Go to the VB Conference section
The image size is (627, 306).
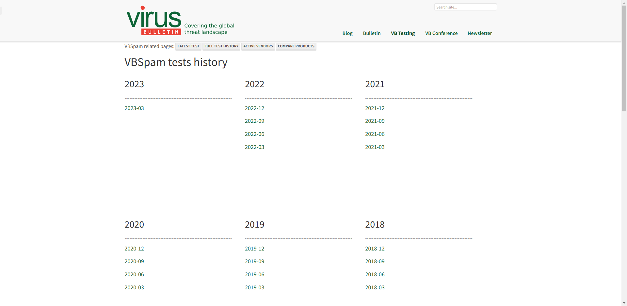pos(441,33)
